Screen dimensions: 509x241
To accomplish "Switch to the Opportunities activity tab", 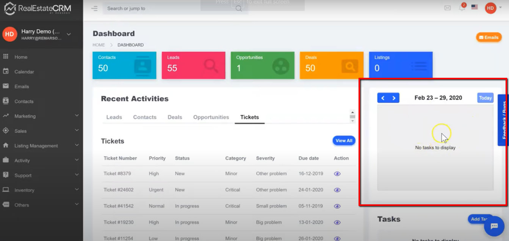I will click(211, 117).
